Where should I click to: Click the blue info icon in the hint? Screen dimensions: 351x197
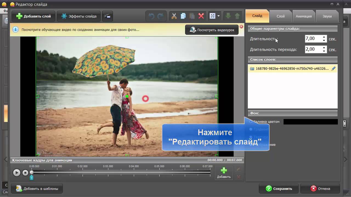(16, 30)
